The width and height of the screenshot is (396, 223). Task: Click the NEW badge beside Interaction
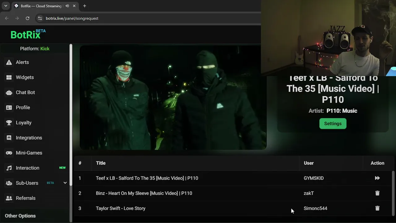pos(62,168)
